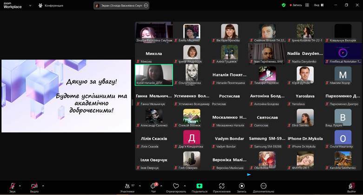Click the Record icon in bottom toolbar

(242, 186)
